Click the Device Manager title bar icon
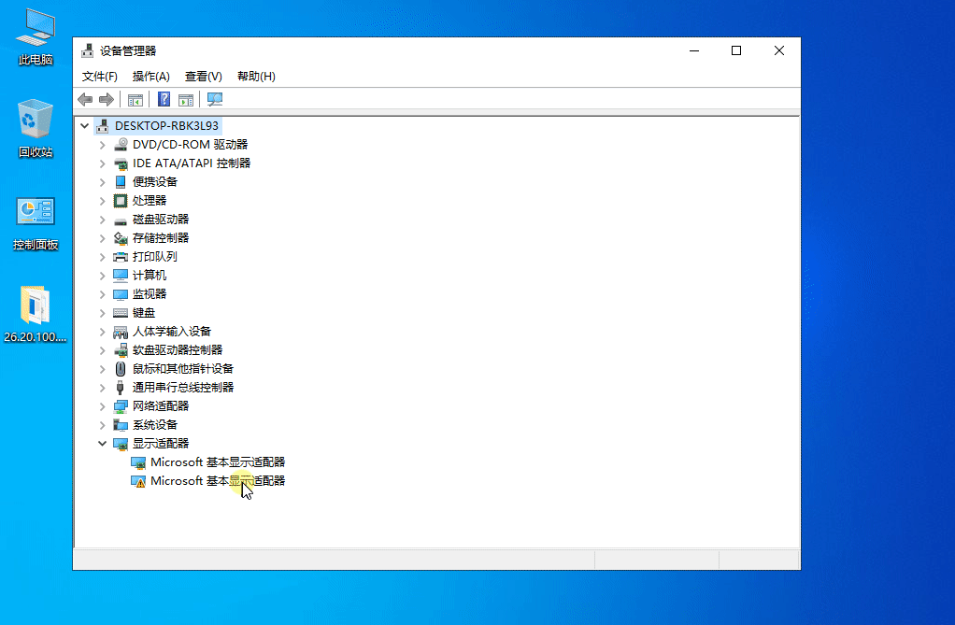Image resolution: width=955 pixels, height=625 pixels. tap(88, 50)
